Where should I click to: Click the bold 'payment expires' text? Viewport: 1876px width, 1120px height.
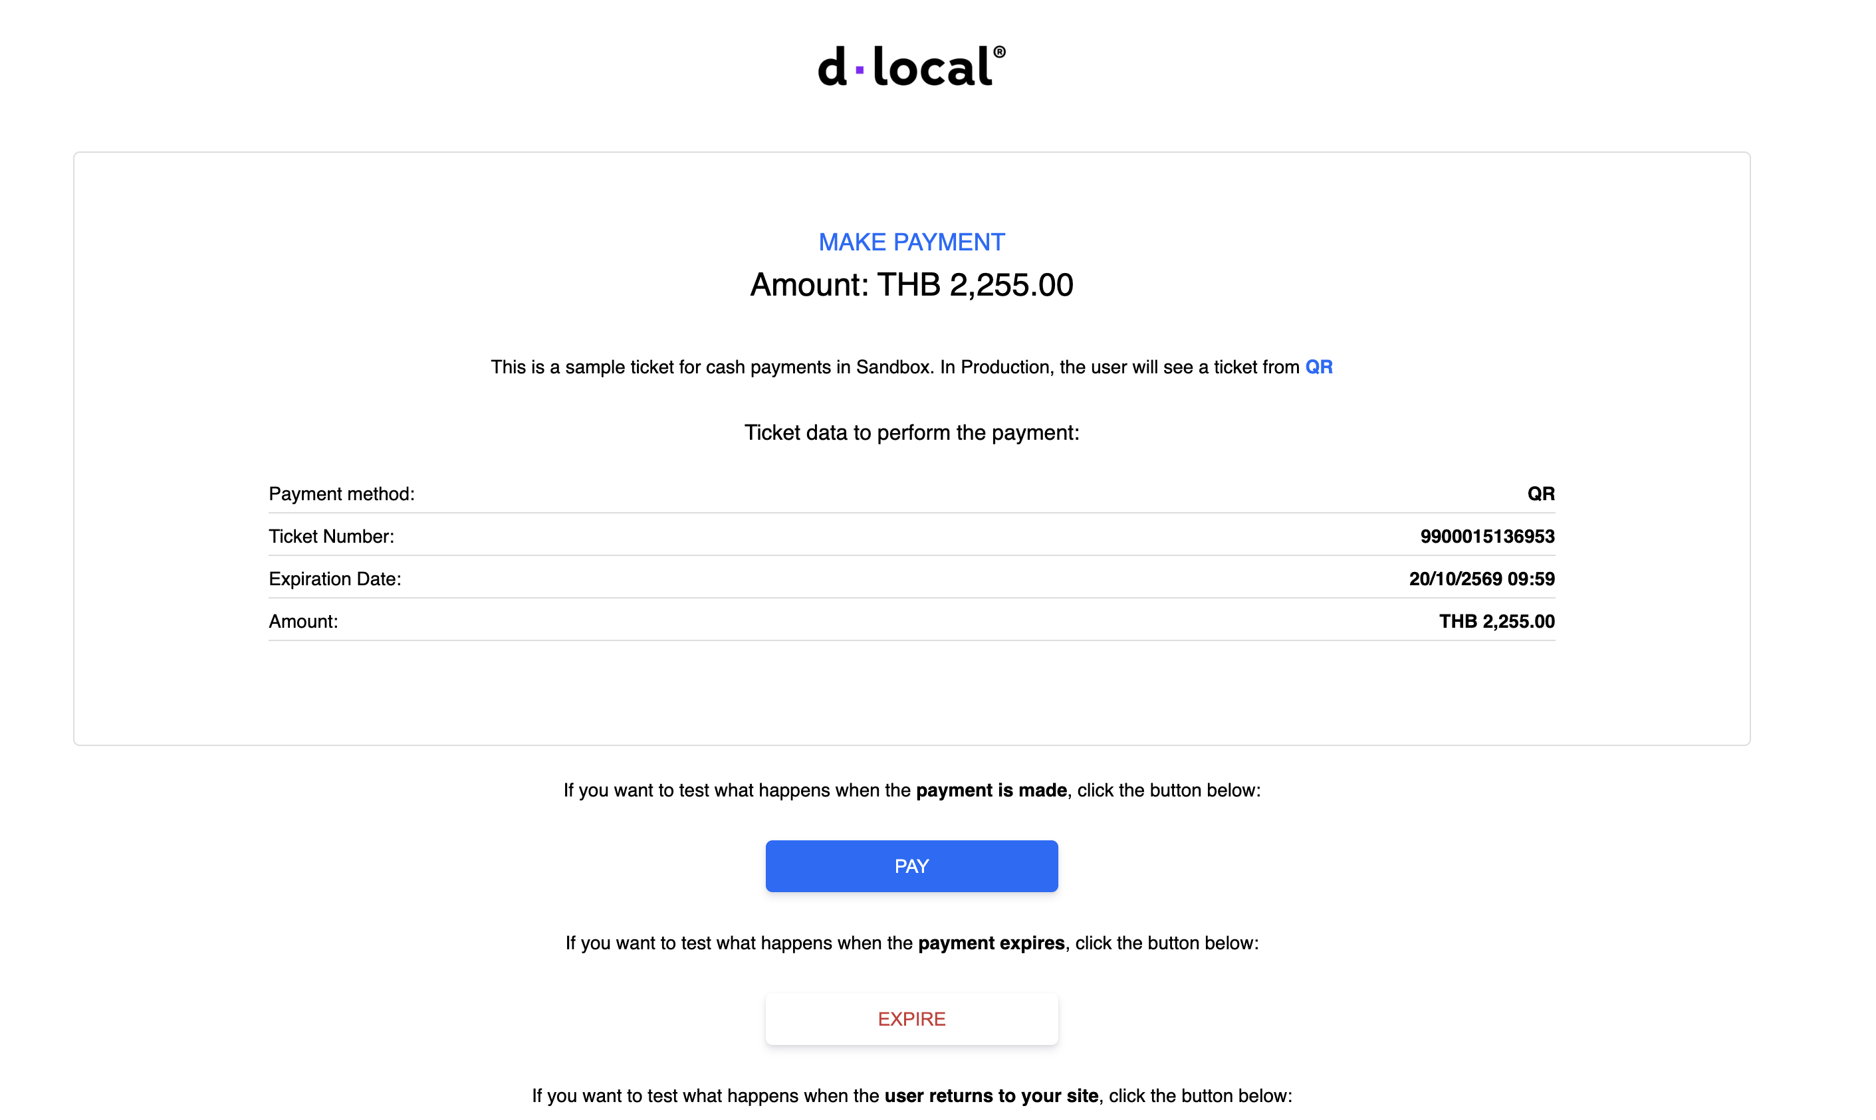pyautogui.click(x=991, y=943)
